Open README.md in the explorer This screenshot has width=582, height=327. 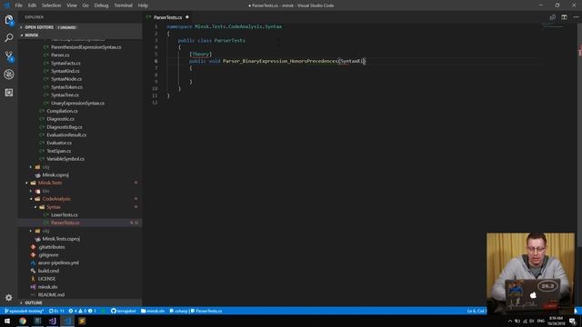point(51,294)
